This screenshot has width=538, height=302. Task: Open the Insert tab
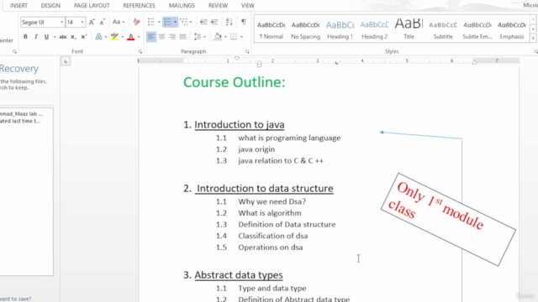coord(18,6)
